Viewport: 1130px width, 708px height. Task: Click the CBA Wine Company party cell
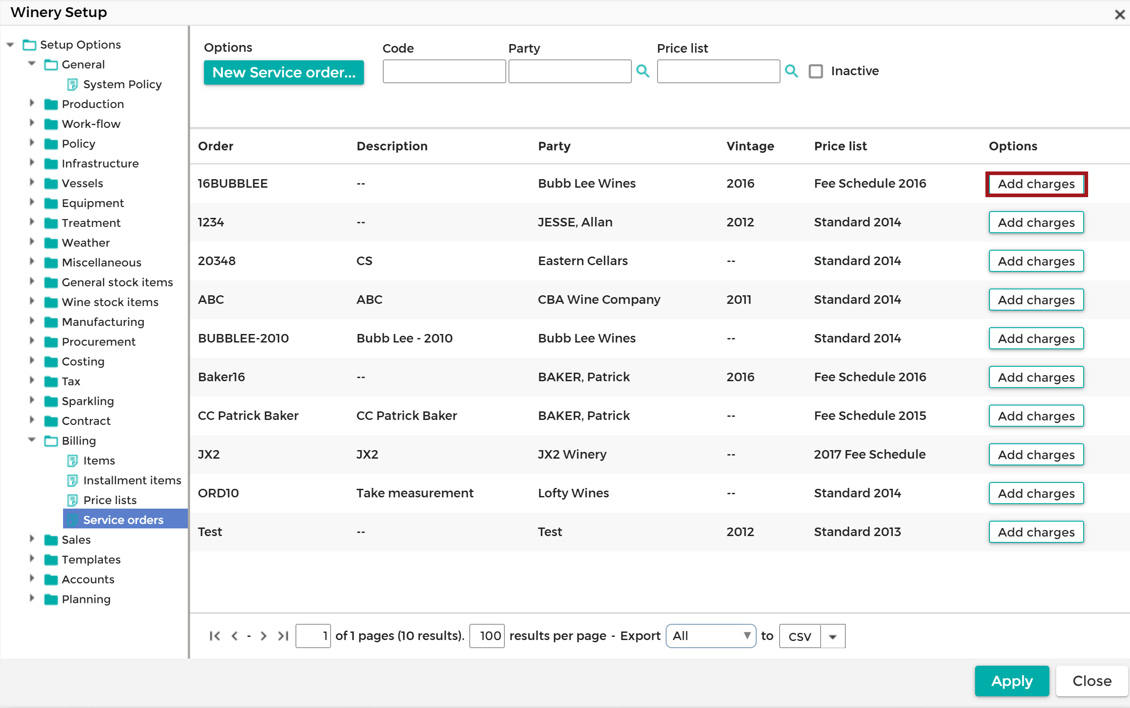599,300
